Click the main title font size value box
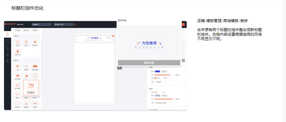Image resolution: width=286 pixels, height=122 pixels. coord(178,75)
